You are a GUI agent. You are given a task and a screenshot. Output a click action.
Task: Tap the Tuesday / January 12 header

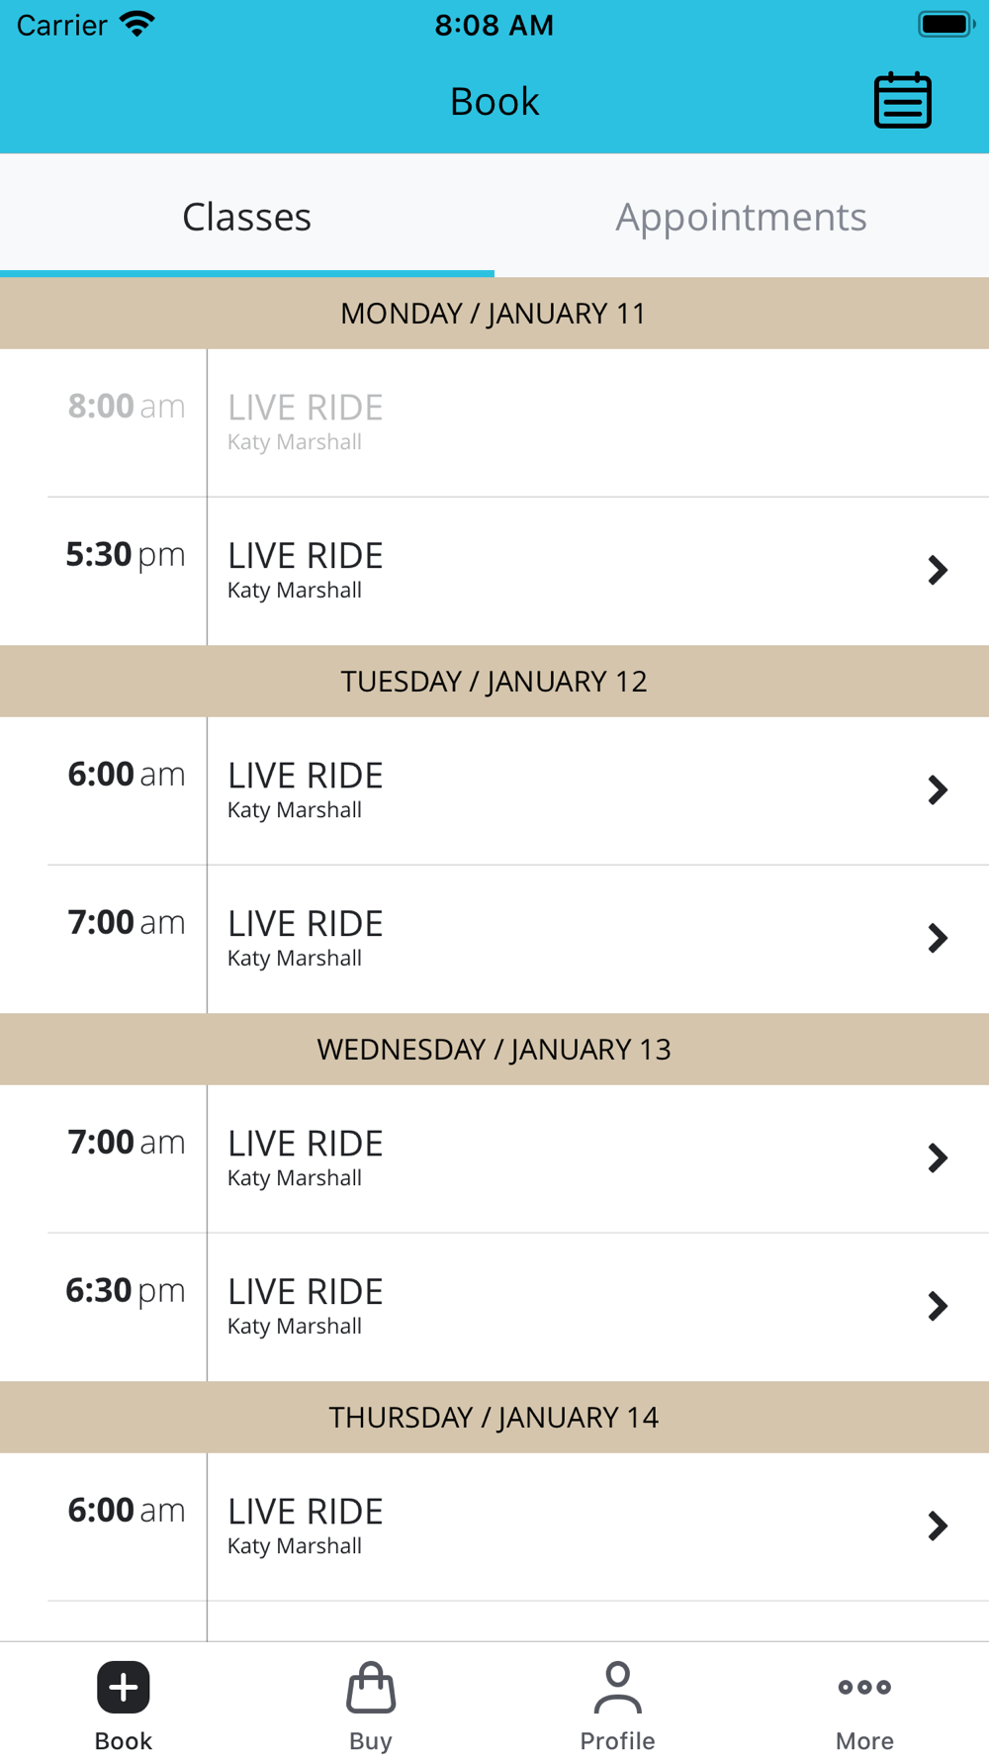pos(494,682)
